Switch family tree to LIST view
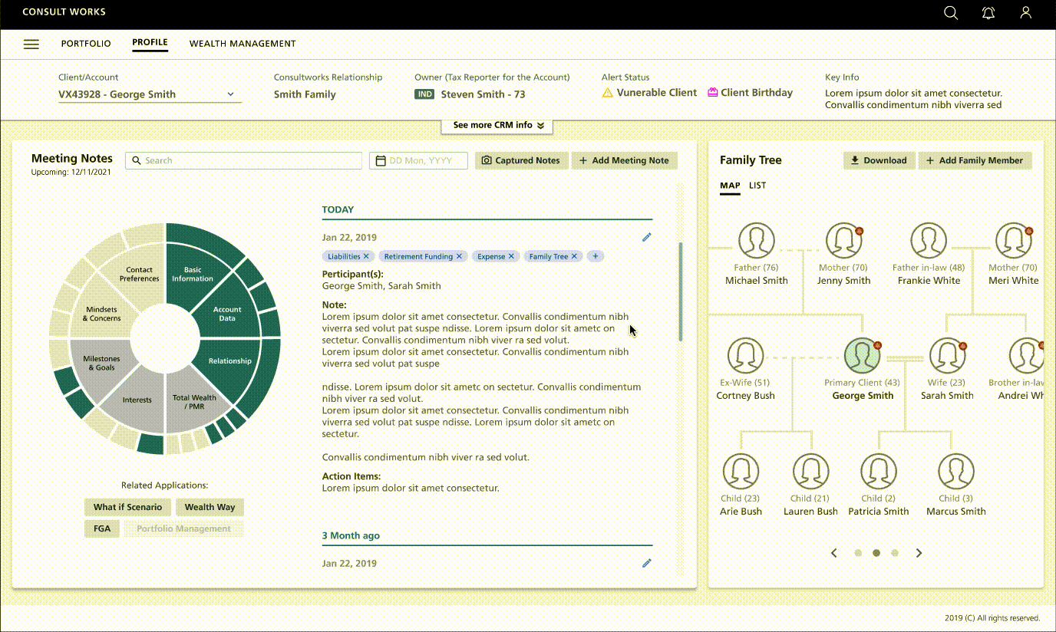This screenshot has width=1056, height=632. tap(757, 186)
